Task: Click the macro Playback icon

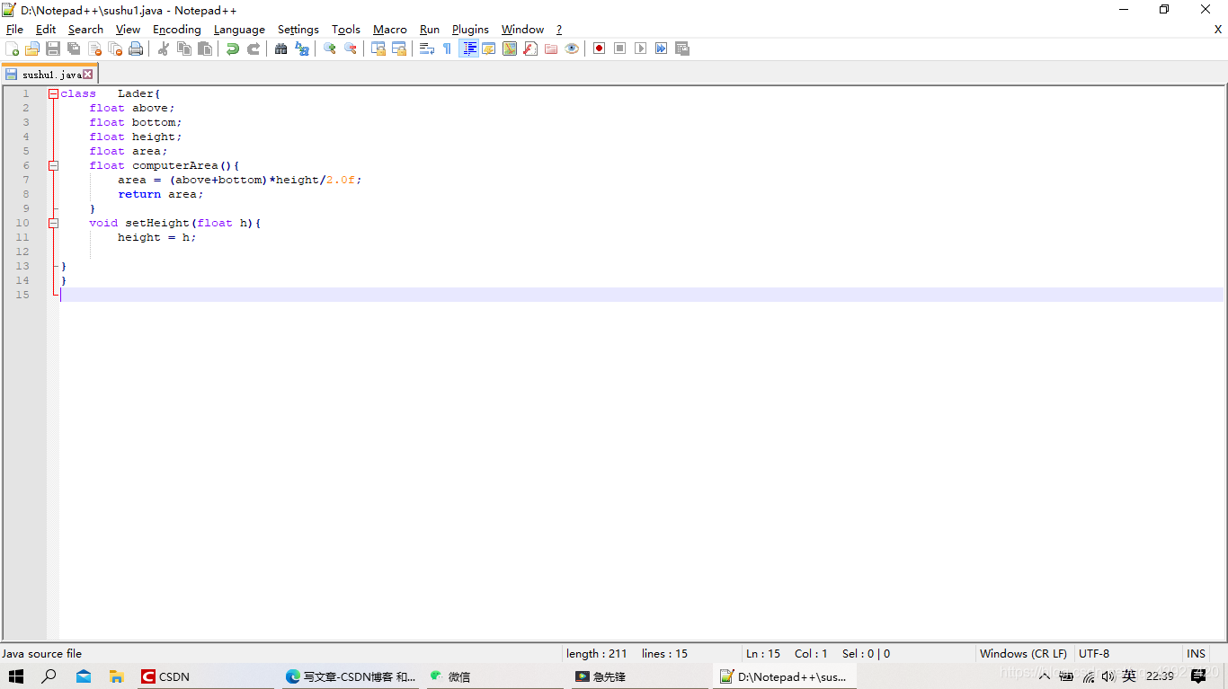Action: pyautogui.click(x=641, y=49)
